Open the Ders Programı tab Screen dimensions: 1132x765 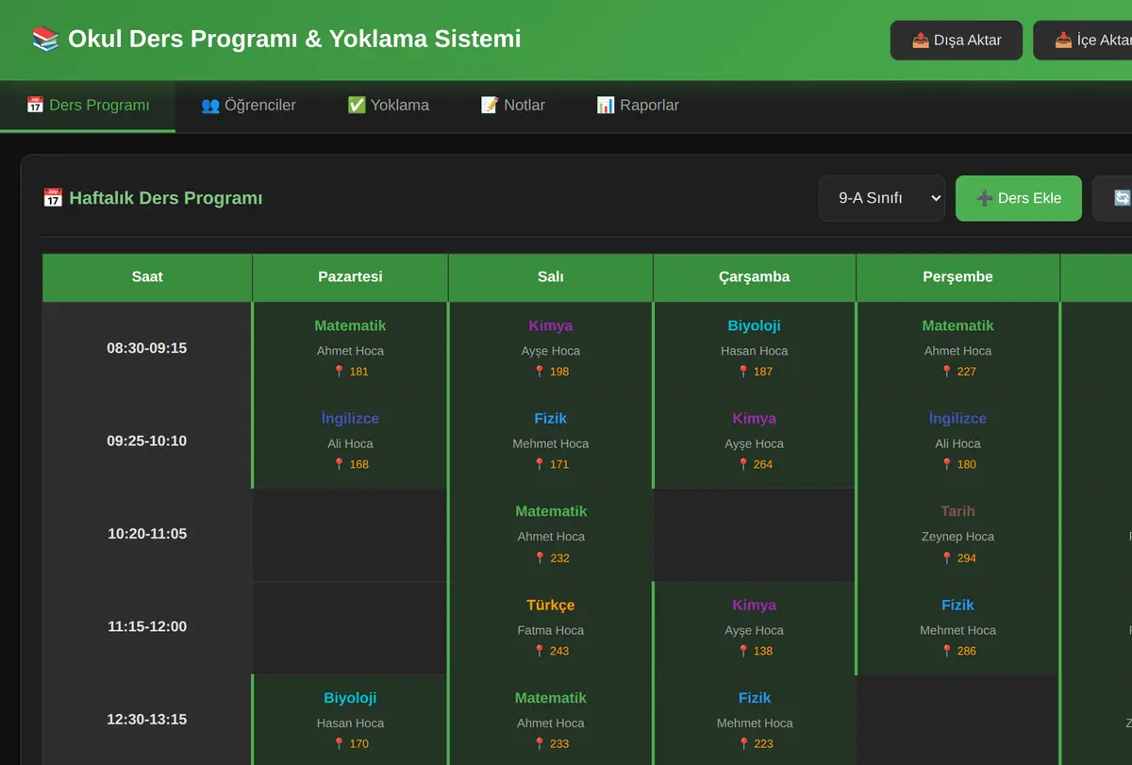click(x=88, y=106)
